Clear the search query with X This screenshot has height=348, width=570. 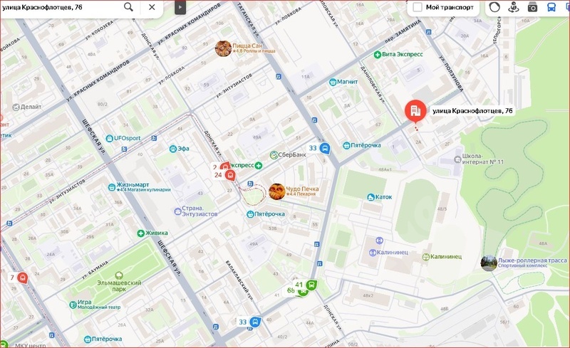click(152, 7)
